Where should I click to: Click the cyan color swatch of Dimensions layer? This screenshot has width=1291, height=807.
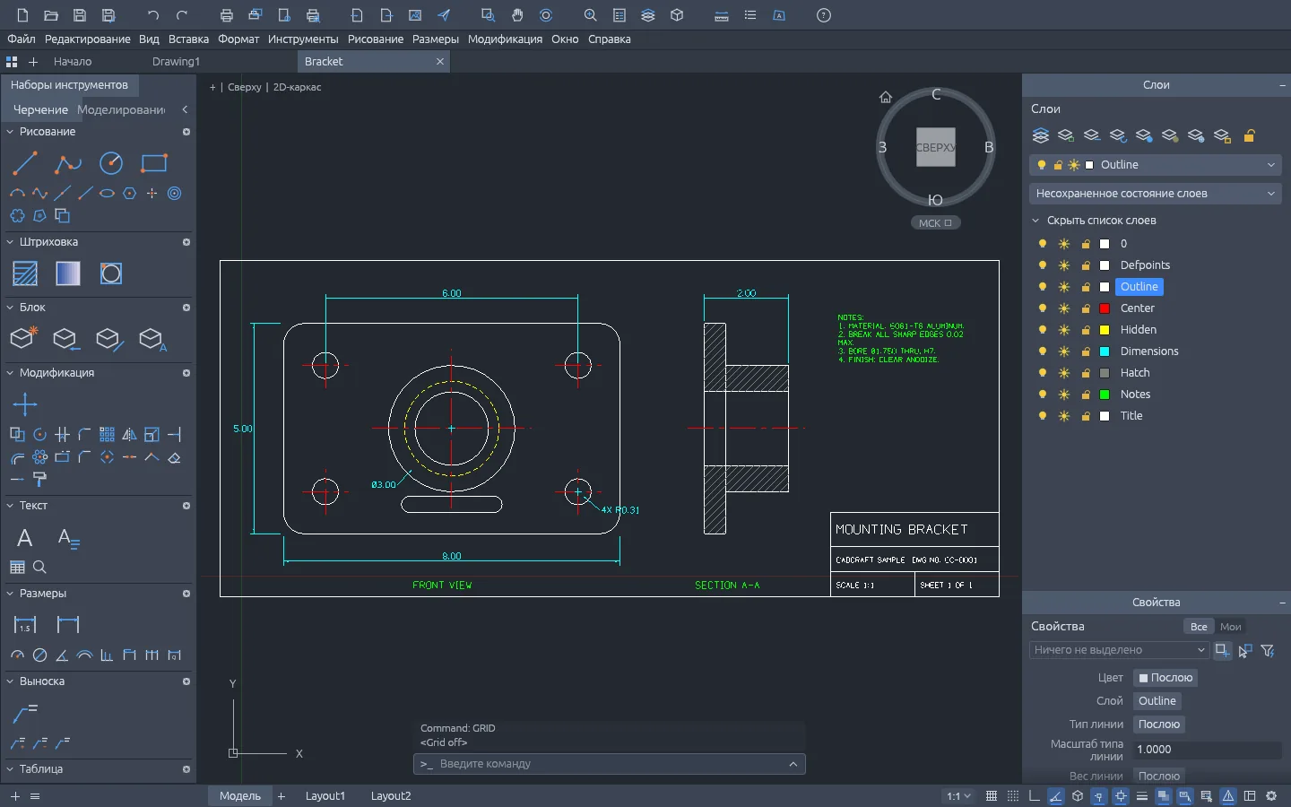point(1105,351)
